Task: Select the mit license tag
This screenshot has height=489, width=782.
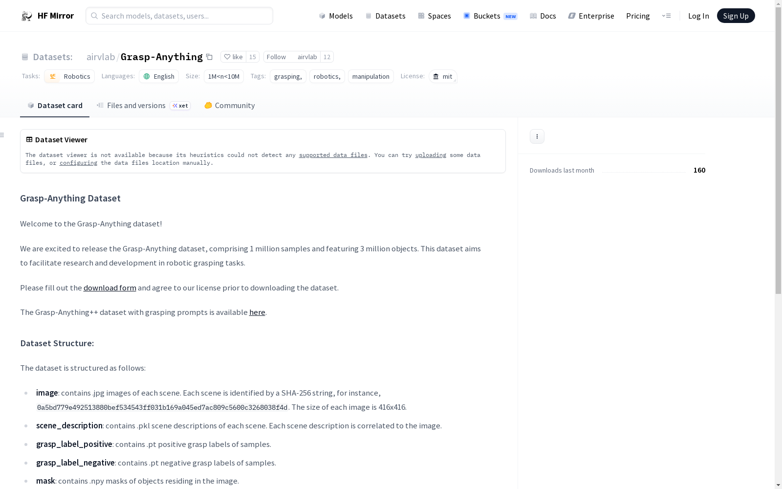Action: [443, 76]
